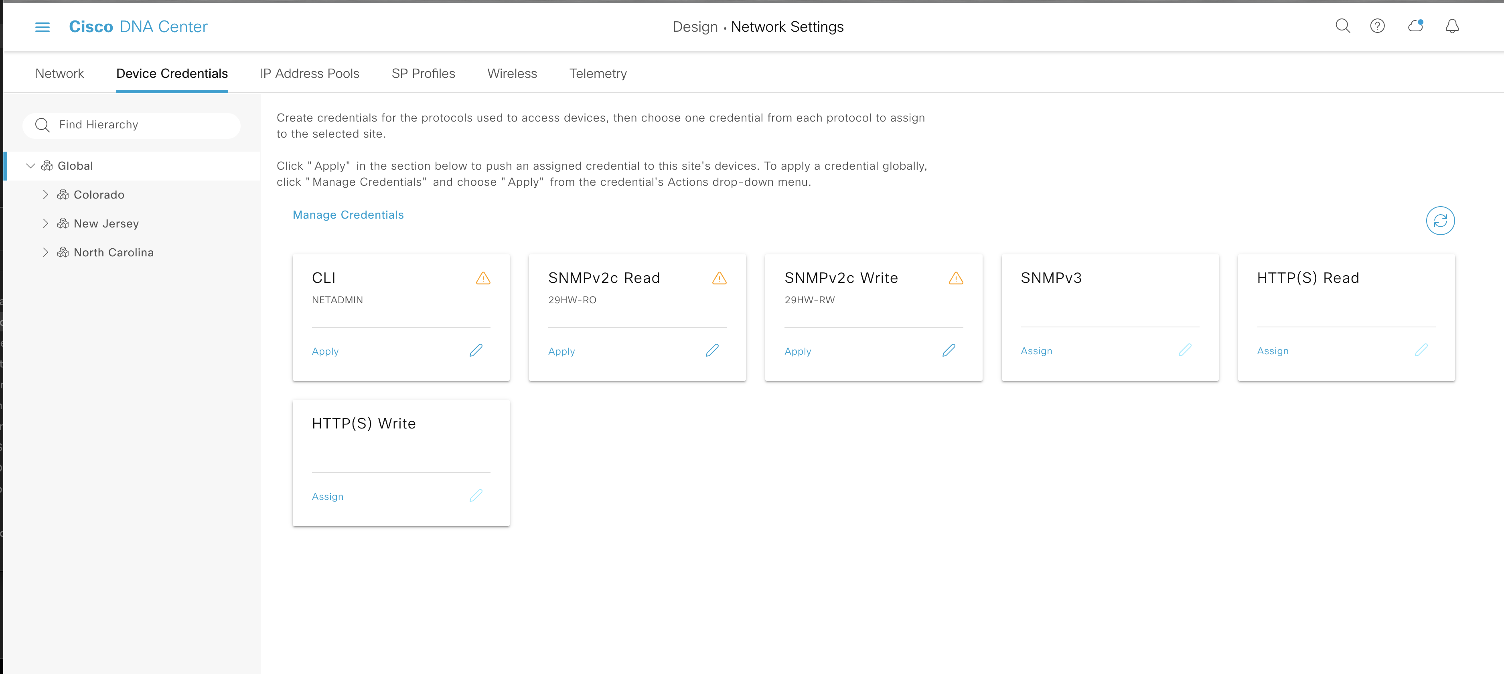The width and height of the screenshot is (1504, 674).
Task: Open notifications bell icon
Action: (x=1452, y=26)
